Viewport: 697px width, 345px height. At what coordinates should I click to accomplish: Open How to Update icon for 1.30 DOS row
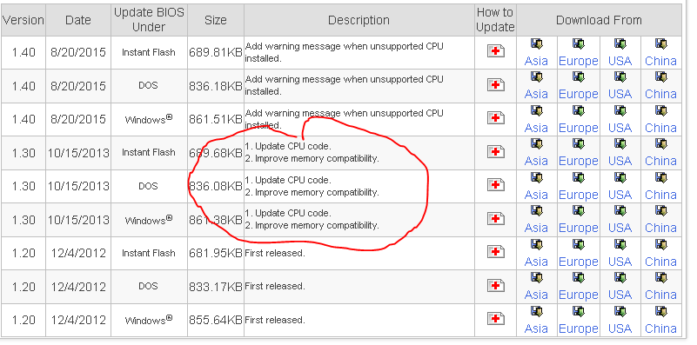click(496, 185)
